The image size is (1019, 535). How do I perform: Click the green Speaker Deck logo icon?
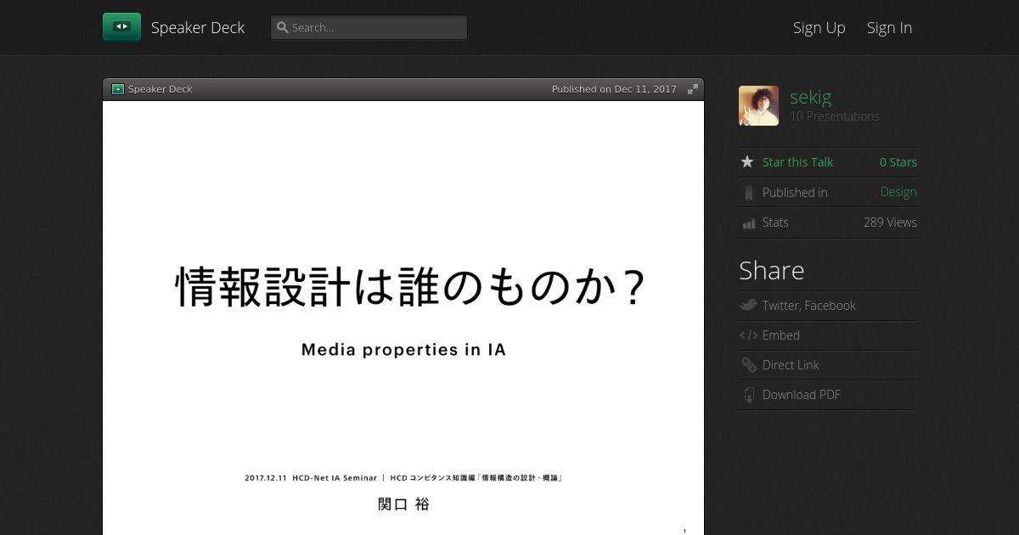[121, 26]
